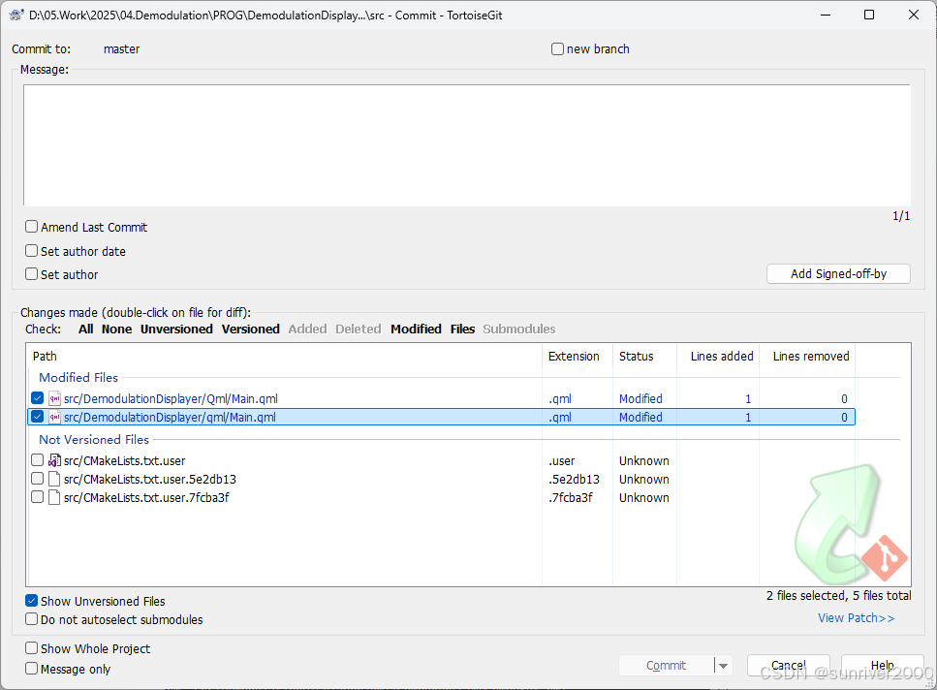Image resolution: width=937 pixels, height=690 pixels.
Task: Sort by Lines added column header
Action: point(718,356)
